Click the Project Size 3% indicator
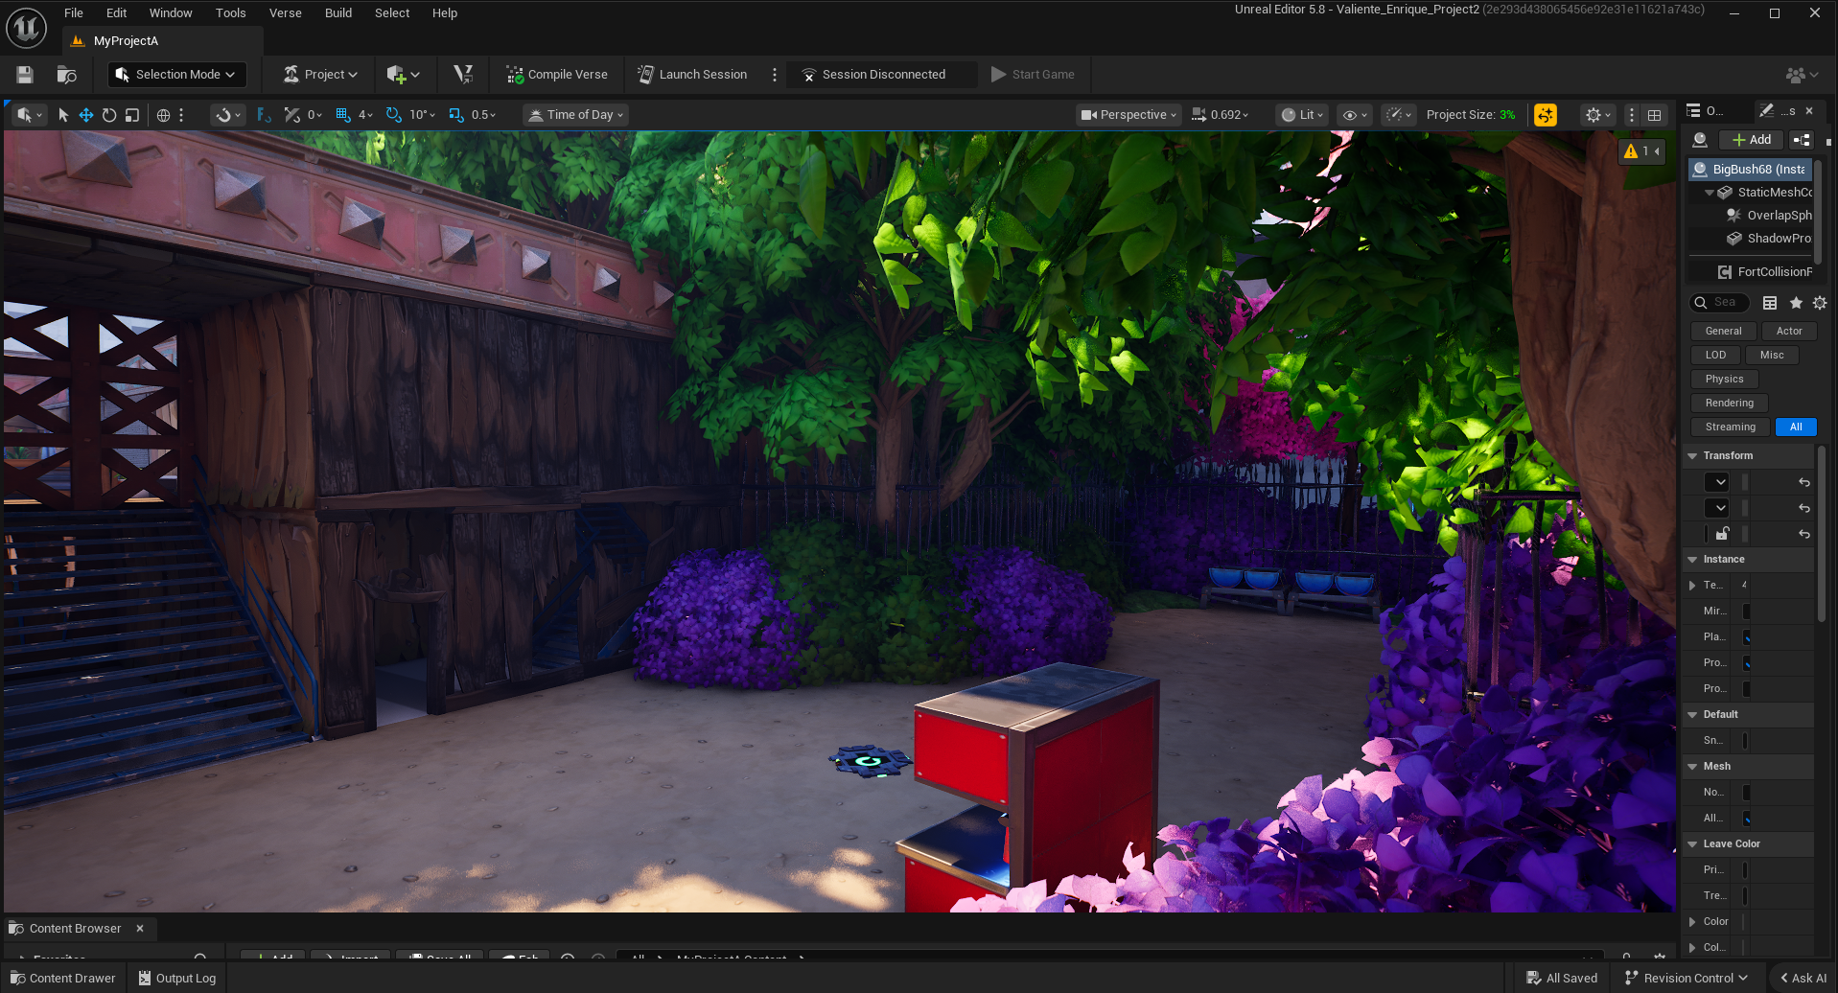 click(1471, 115)
